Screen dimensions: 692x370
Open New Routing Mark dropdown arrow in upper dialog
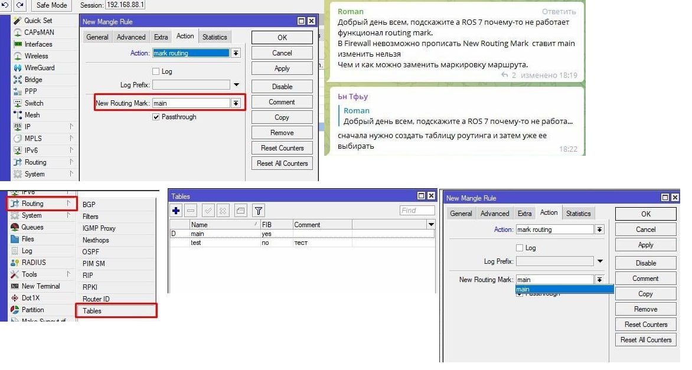pos(236,103)
